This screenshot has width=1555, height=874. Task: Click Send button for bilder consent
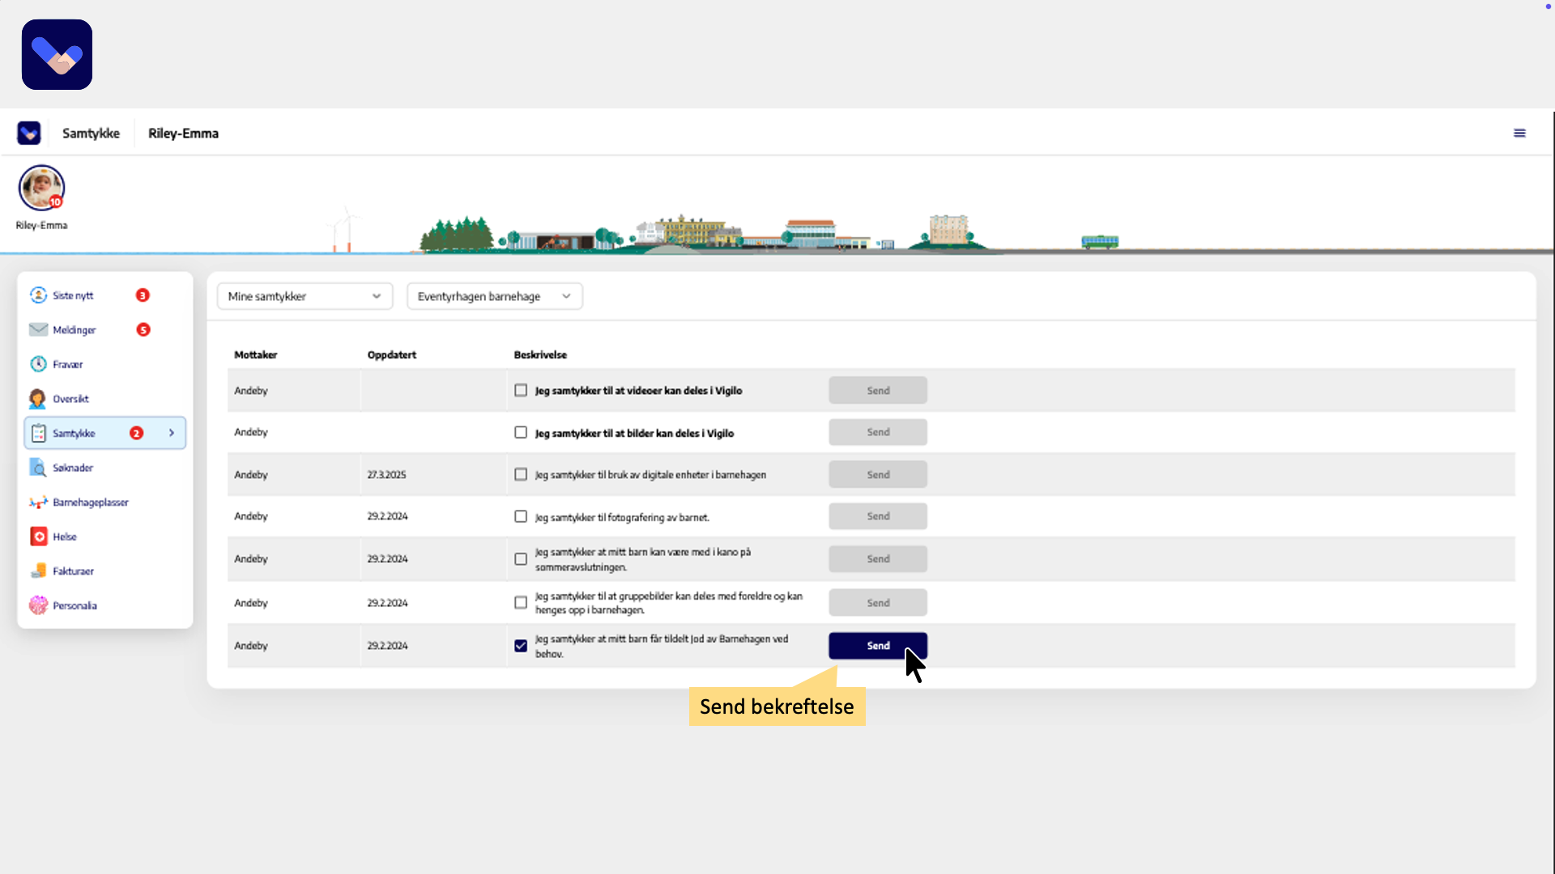coord(877,432)
